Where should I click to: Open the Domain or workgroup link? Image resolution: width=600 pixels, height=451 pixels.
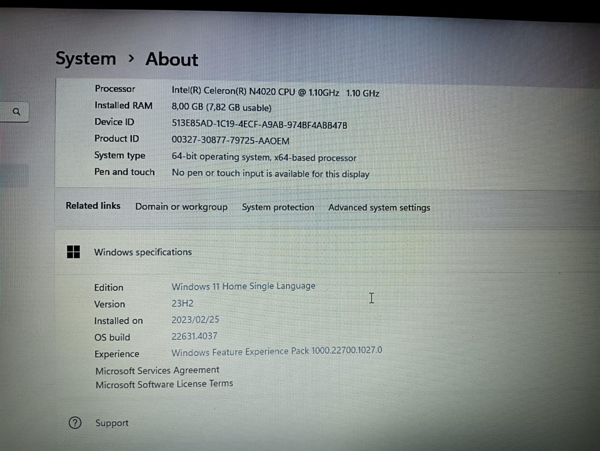181,207
